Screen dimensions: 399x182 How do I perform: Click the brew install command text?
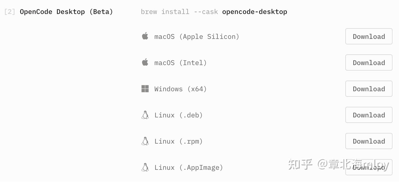pos(214,12)
